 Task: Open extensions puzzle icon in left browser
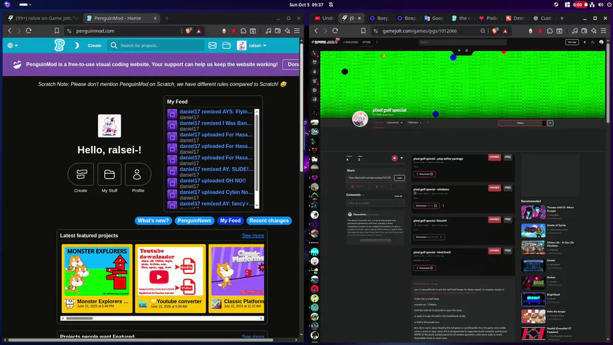243,31
